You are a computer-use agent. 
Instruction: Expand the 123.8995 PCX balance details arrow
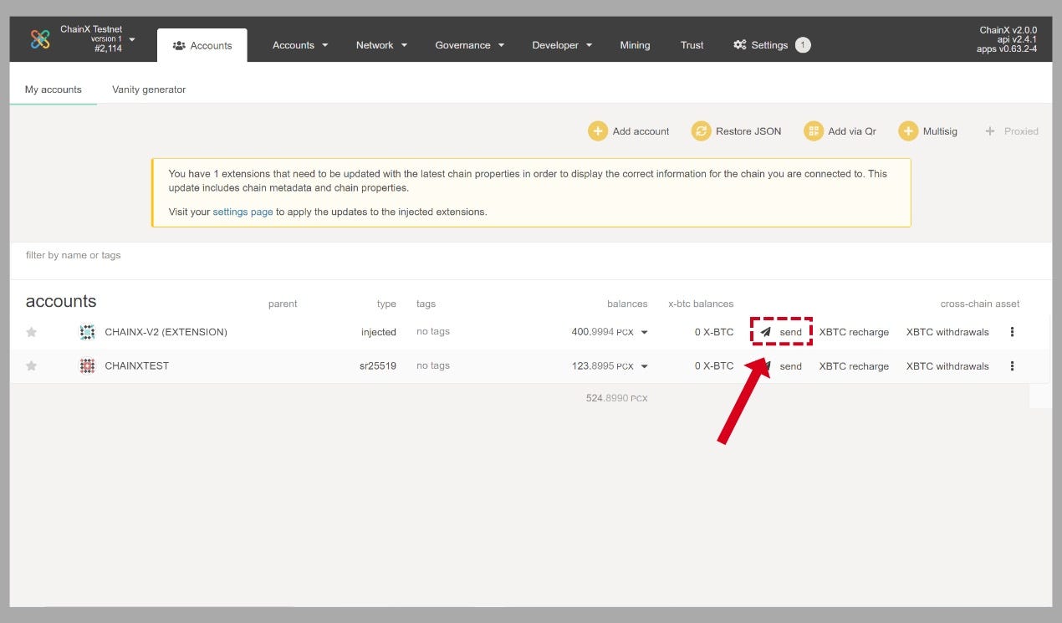644,366
